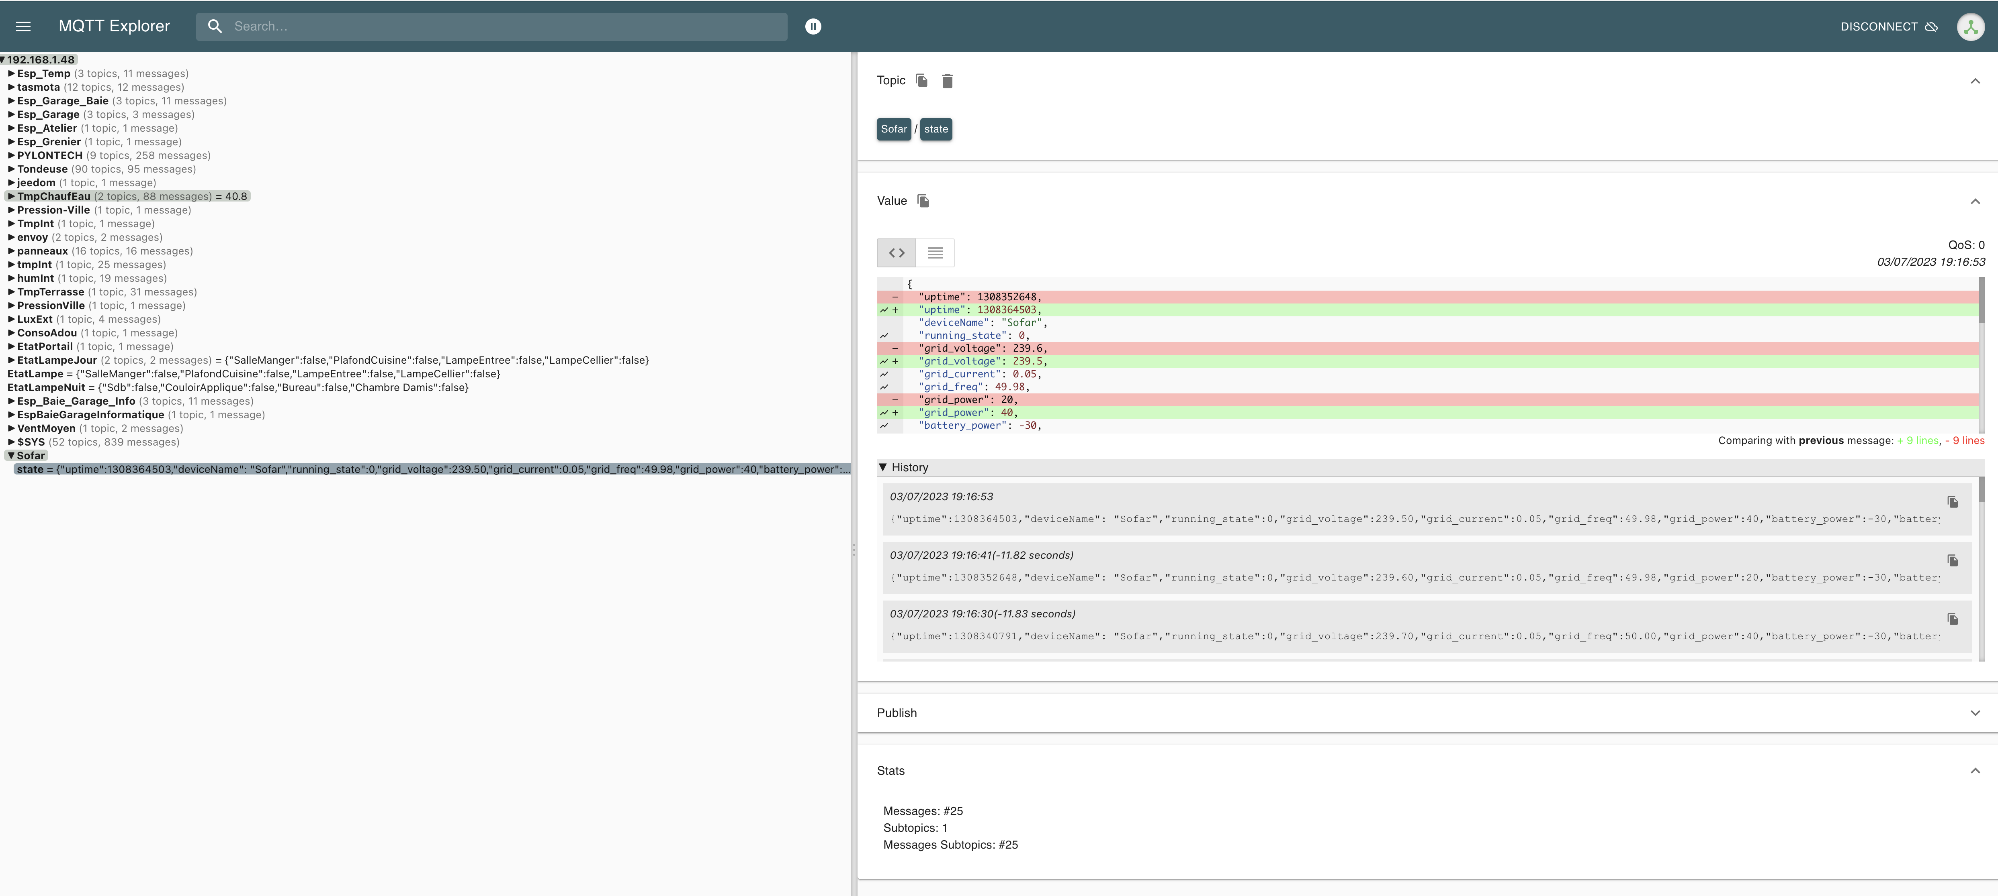This screenshot has height=896, width=1998.
Task: Expand the Esp_Garage_Baie topic
Action: tap(12, 101)
